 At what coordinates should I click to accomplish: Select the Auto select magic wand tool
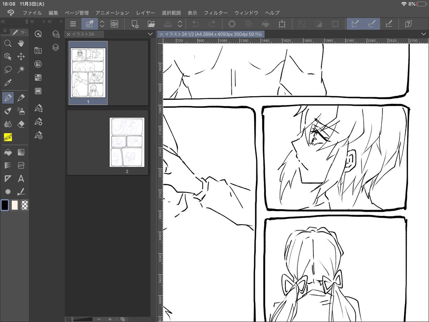[x=21, y=70]
